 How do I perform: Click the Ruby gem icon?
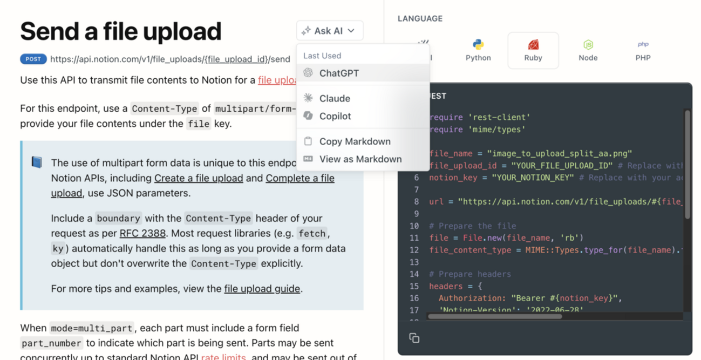(533, 44)
